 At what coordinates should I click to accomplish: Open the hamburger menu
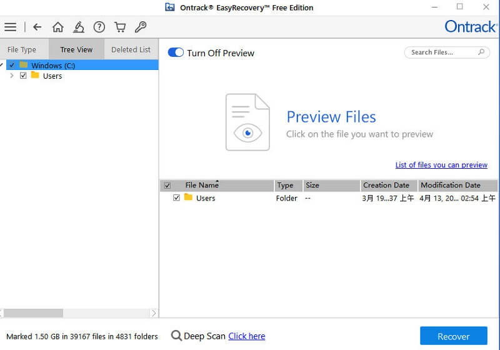[x=10, y=27]
